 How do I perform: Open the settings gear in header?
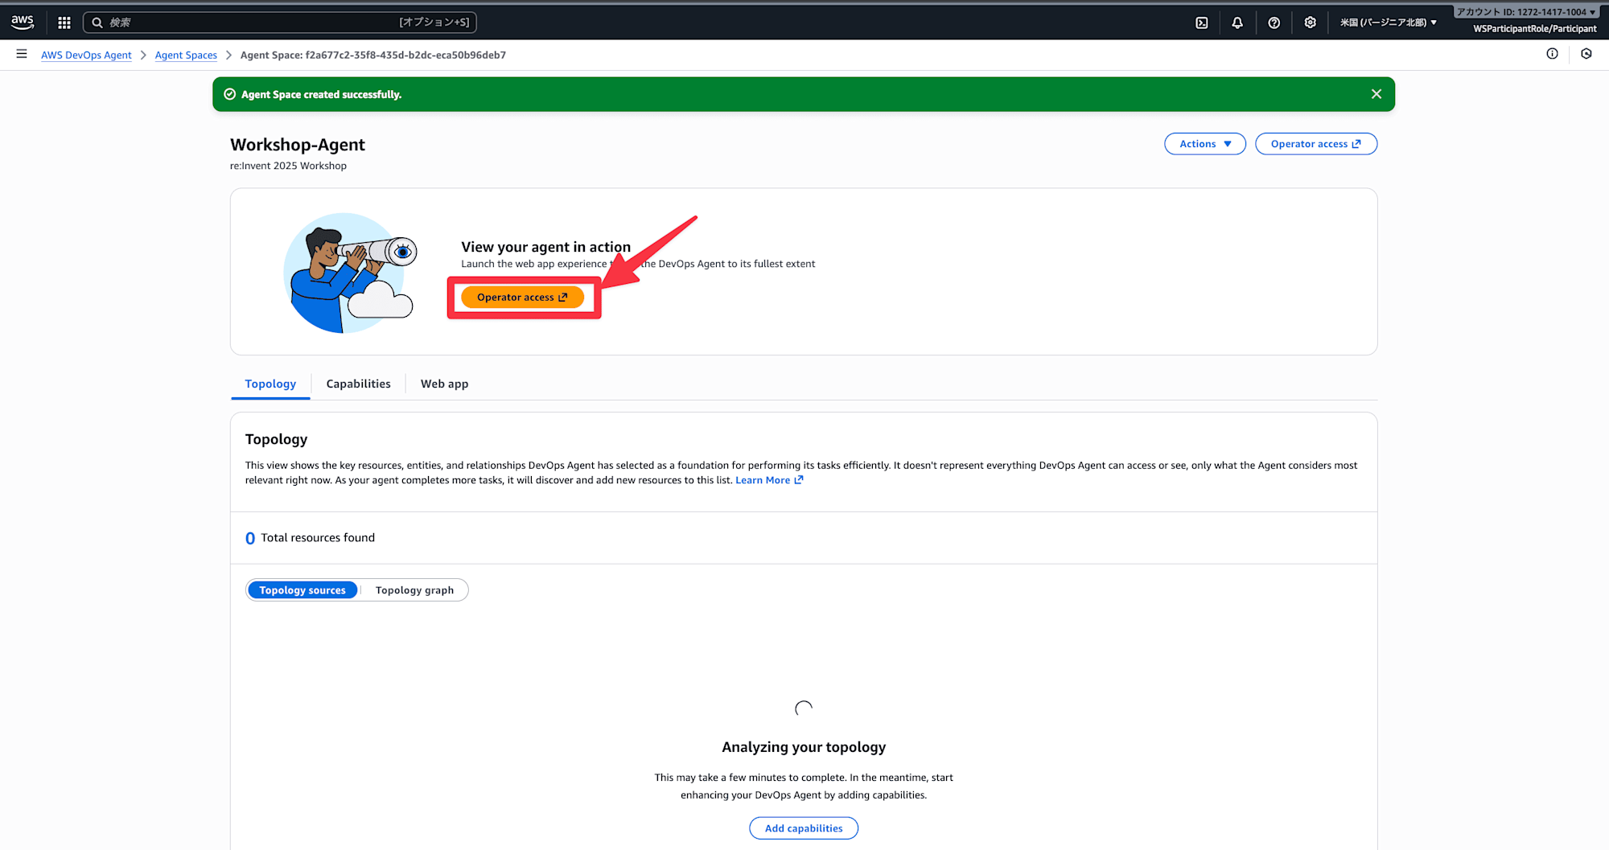pyautogui.click(x=1311, y=23)
